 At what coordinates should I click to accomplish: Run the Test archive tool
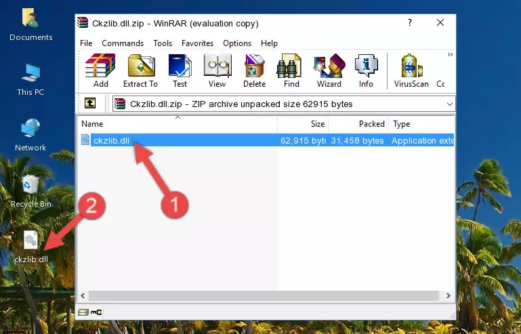click(180, 70)
